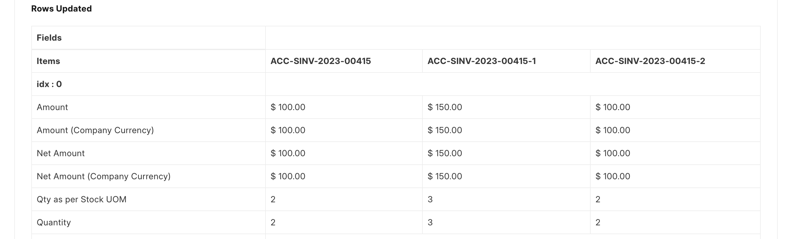Open the ACC-SINV-2023-00415-2 column header
This screenshot has height=239, width=792.
pos(650,61)
